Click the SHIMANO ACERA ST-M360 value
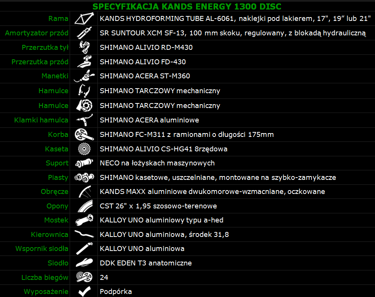This screenshot has width=375, height=297. pos(145,76)
